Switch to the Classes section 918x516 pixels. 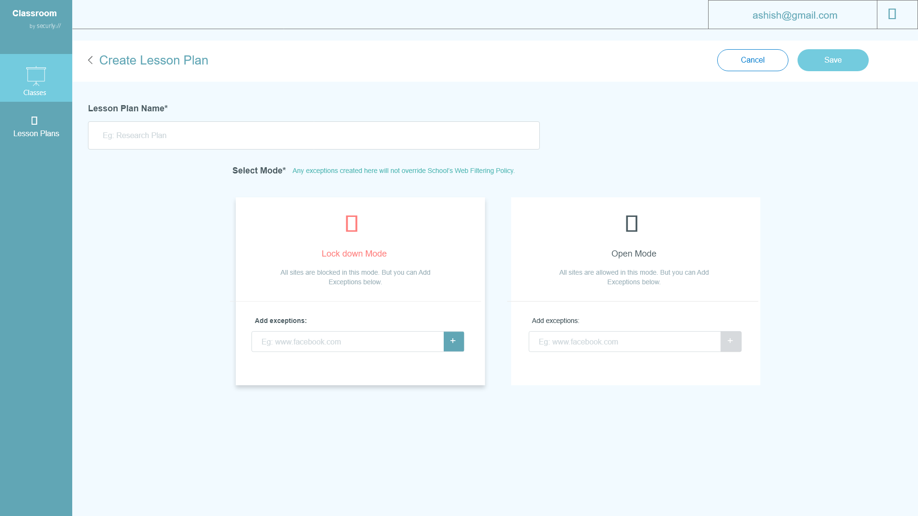tap(35, 93)
